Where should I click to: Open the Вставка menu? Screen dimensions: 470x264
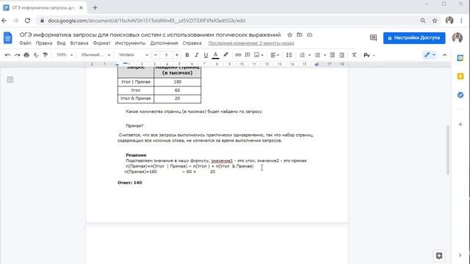click(x=79, y=43)
